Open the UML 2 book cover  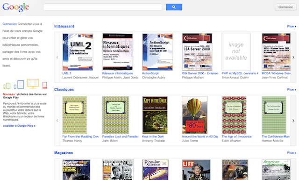[x=78, y=52]
